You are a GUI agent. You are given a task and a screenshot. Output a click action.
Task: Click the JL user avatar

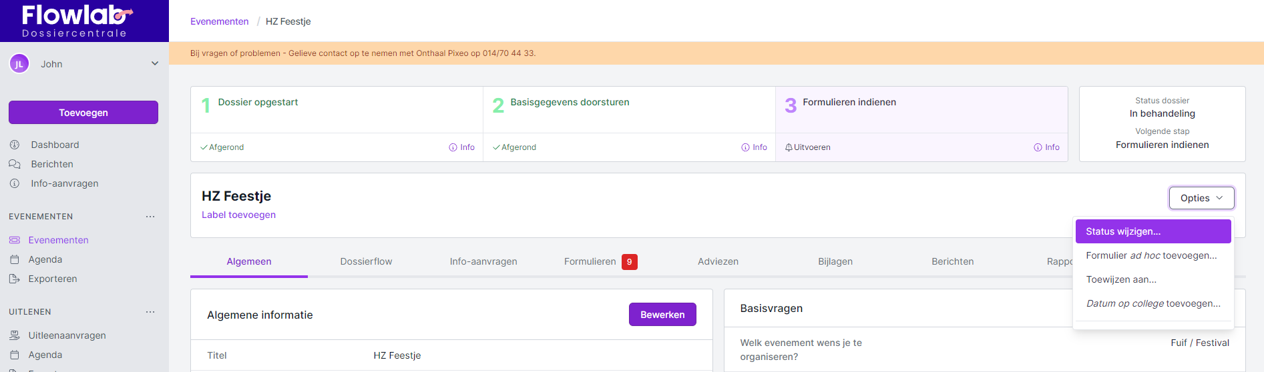point(19,64)
